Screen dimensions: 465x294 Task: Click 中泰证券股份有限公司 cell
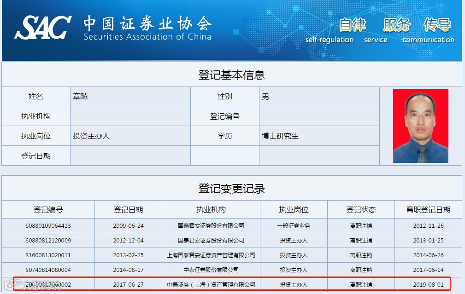tap(211, 270)
